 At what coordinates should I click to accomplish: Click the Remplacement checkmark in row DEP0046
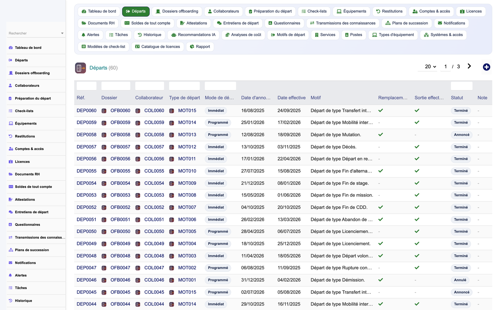click(381, 280)
